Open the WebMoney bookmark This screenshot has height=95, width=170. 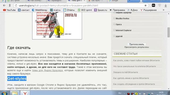[40, 10]
